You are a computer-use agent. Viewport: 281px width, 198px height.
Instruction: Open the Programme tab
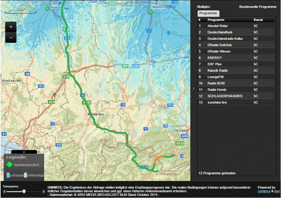pyautogui.click(x=208, y=13)
